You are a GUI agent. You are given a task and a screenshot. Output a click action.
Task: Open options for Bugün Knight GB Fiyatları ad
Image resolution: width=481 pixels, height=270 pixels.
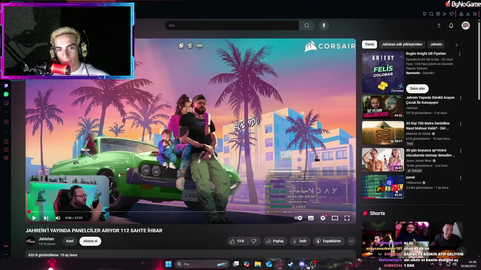click(460, 54)
